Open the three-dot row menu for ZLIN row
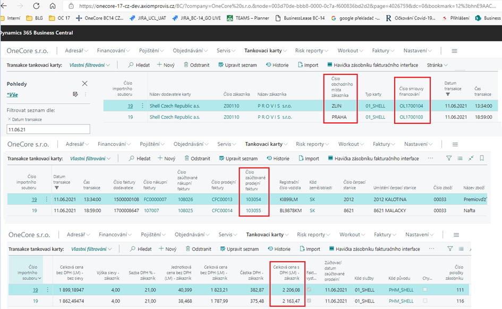The height and width of the screenshot is (309, 502). [x=142, y=106]
